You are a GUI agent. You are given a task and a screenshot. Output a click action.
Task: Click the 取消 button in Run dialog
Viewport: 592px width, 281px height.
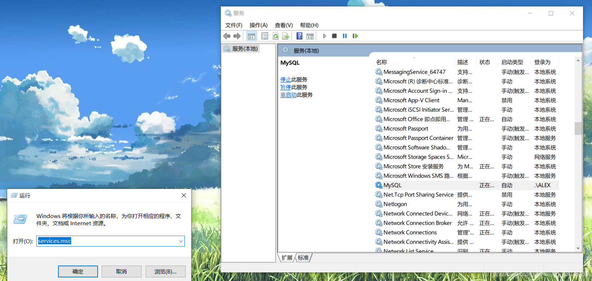121,271
